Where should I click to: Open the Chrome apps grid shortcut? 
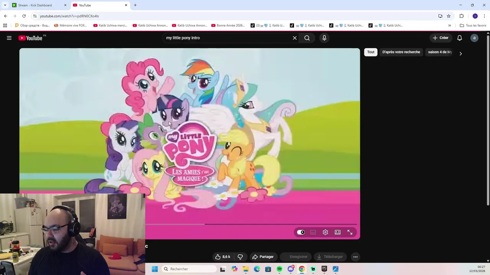click(5, 26)
